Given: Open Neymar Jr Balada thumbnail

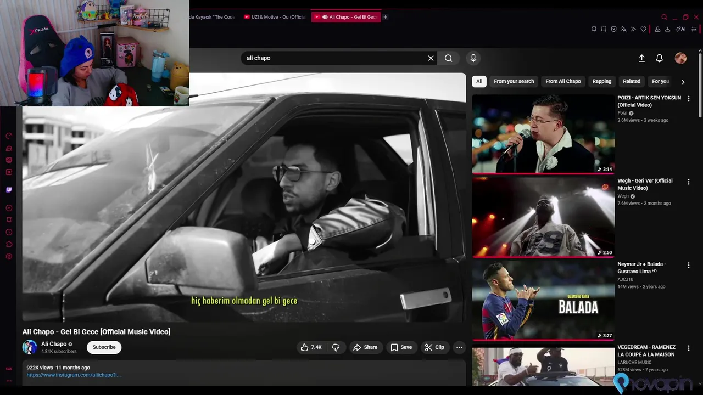Looking at the screenshot, I should coord(543,300).
